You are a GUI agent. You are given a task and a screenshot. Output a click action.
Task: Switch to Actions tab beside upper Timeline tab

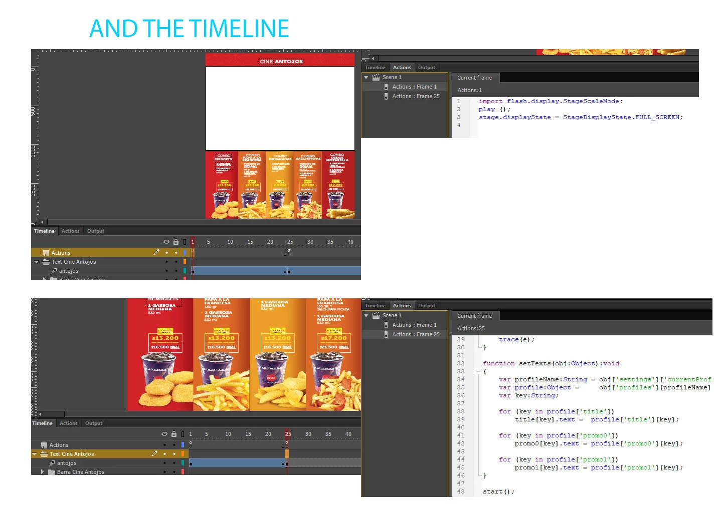pos(70,231)
